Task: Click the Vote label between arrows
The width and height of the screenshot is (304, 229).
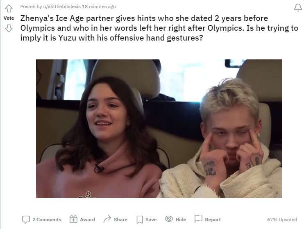Action: [9, 18]
